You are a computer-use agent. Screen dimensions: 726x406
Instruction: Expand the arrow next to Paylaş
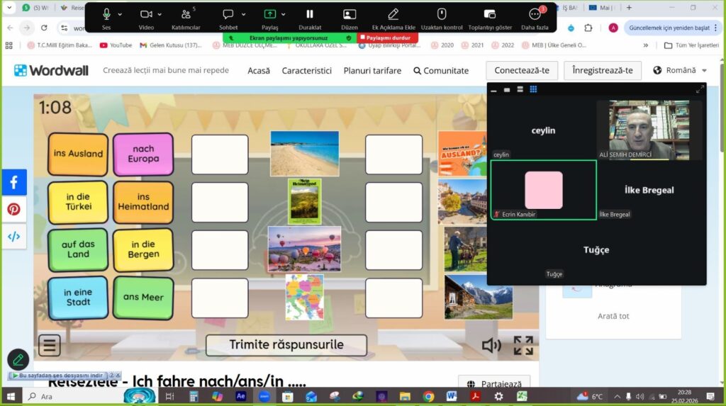(x=284, y=14)
